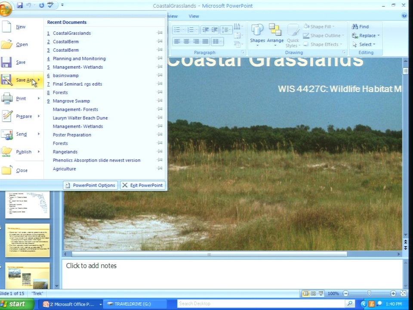This screenshot has width=413, height=310.
Task: Run the Spelling check from Quick Access Toolbar
Action: click(x=50, y=5)
